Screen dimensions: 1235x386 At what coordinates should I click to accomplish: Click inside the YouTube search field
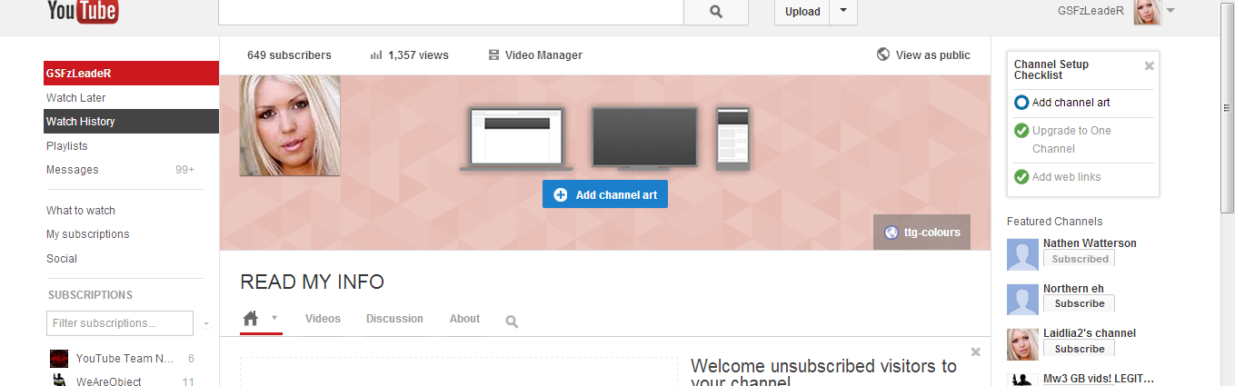point(451,12)
